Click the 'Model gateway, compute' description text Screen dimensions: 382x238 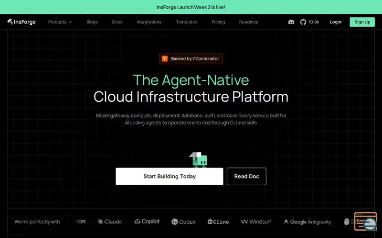point(191,119)
